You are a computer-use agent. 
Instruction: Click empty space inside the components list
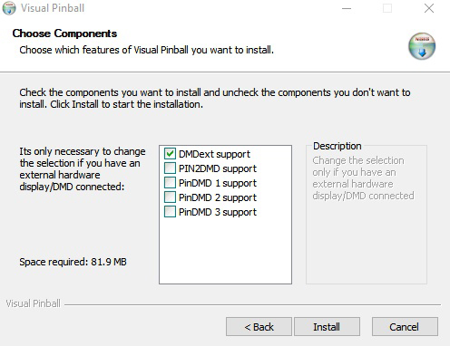tap(225, 251)
